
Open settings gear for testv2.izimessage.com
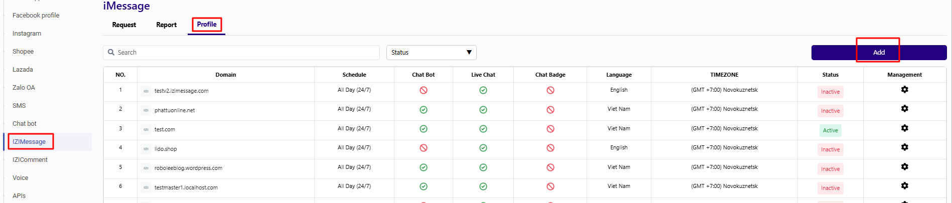click(904, 90)
